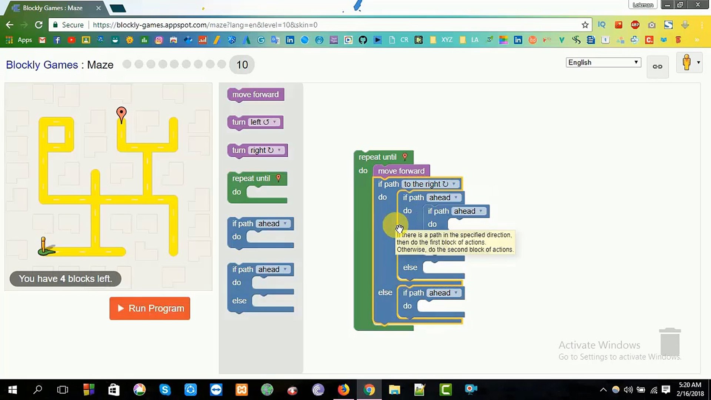Open the GitHub bookmark icon
This screenshot has height=400, width=711.
363,40
